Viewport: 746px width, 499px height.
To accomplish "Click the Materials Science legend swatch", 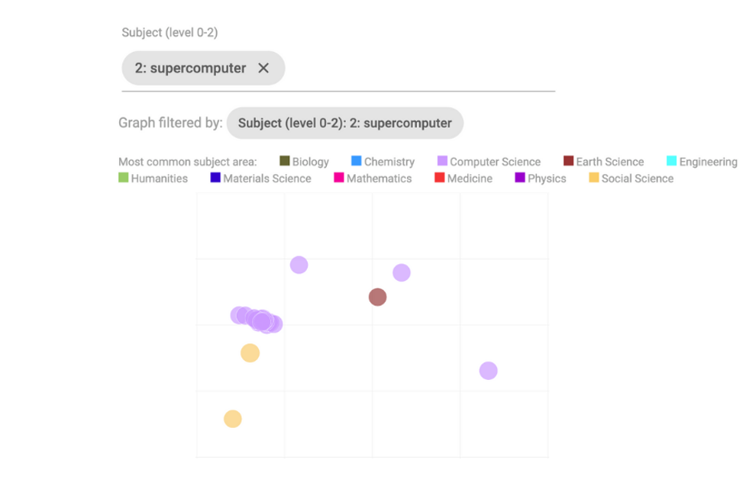I will [215, 178].
